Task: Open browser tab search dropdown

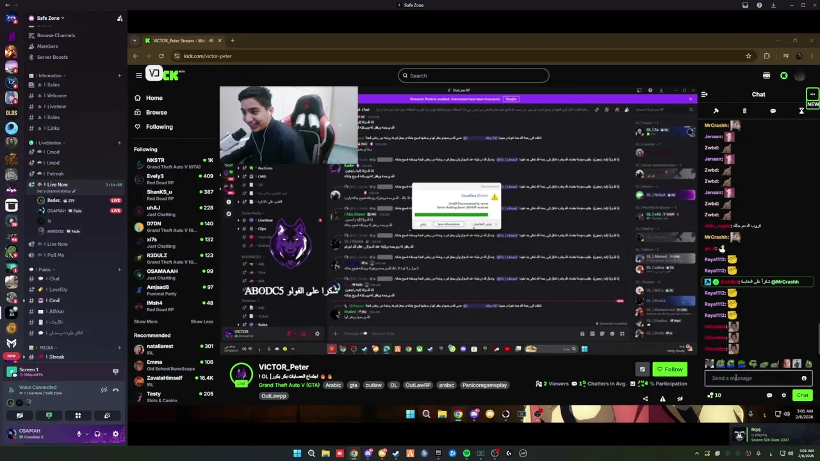Action: click(135, 41)
